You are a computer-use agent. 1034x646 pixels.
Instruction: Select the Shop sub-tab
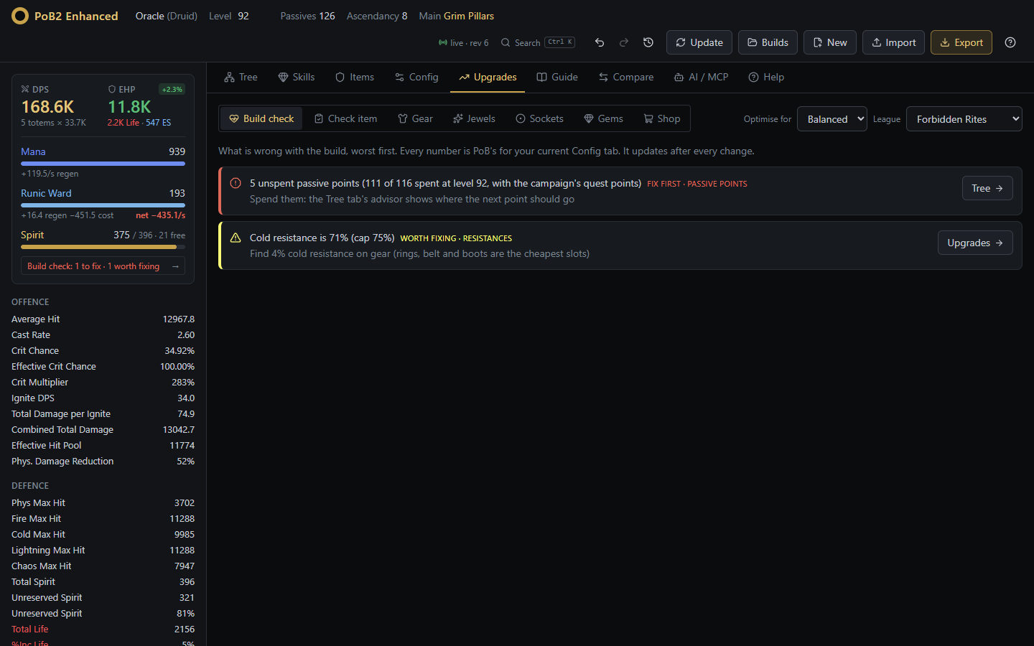pyautogui.click(x=661, y=118)
